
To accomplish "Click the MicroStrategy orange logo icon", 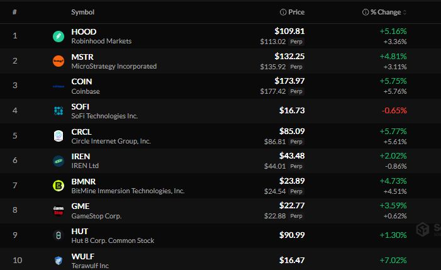I will (x=59, y=61).
